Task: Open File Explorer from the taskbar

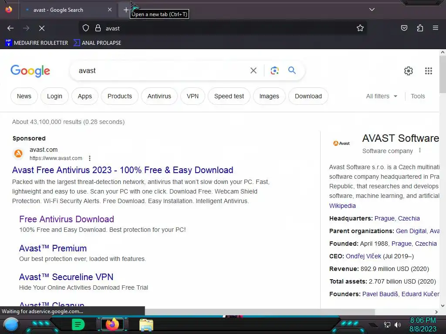Action: (146, 324)
